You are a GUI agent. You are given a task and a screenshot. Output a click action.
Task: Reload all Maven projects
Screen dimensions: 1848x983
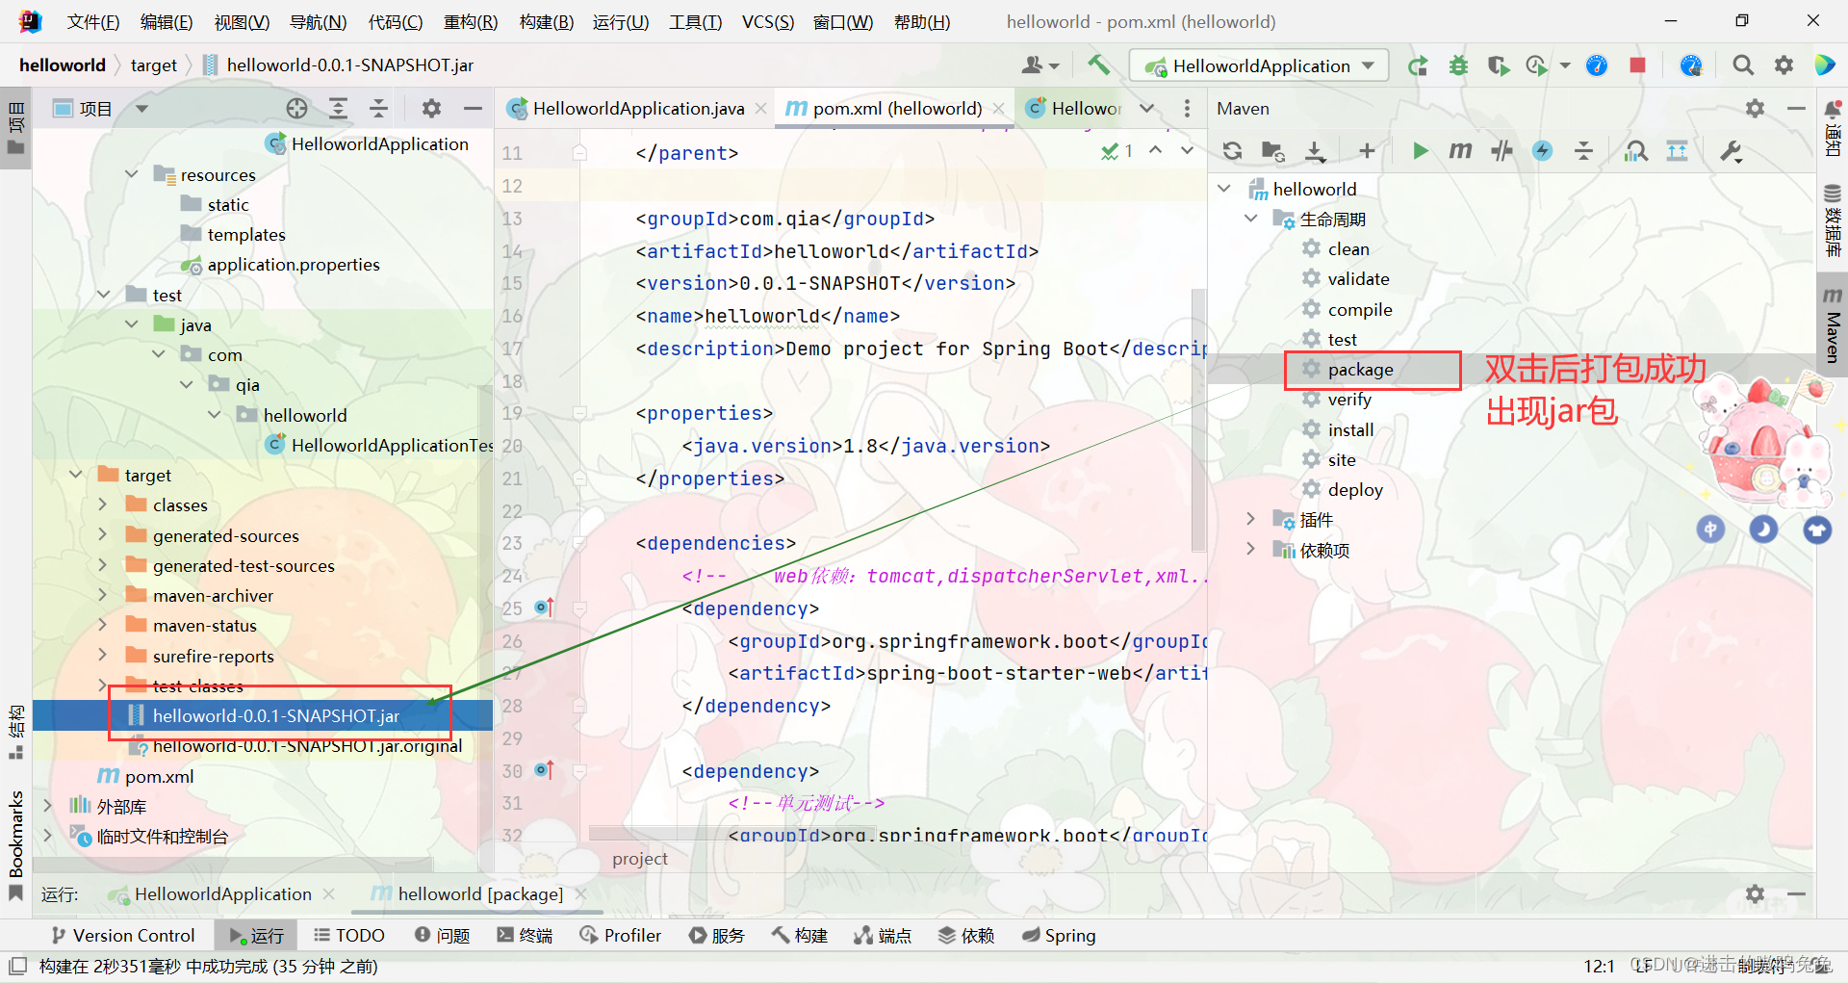pyautogui.click(x=1232, y=151)
